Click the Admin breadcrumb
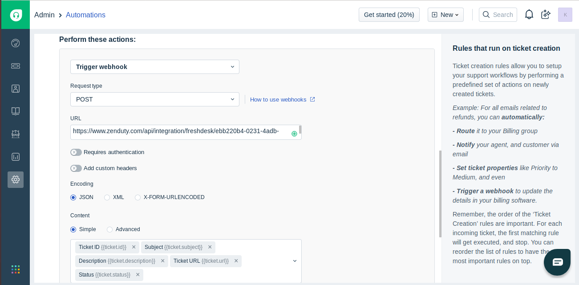 (45, 15)
